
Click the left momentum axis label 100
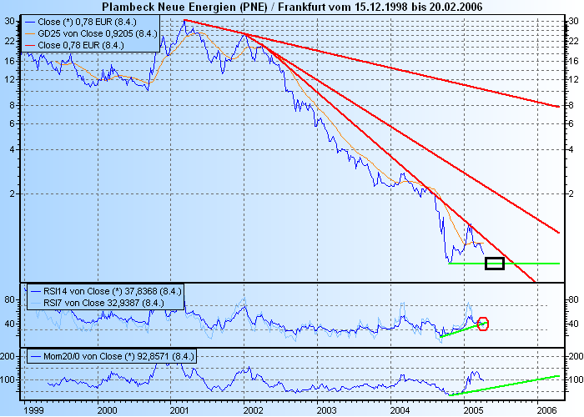coord(8,379)
